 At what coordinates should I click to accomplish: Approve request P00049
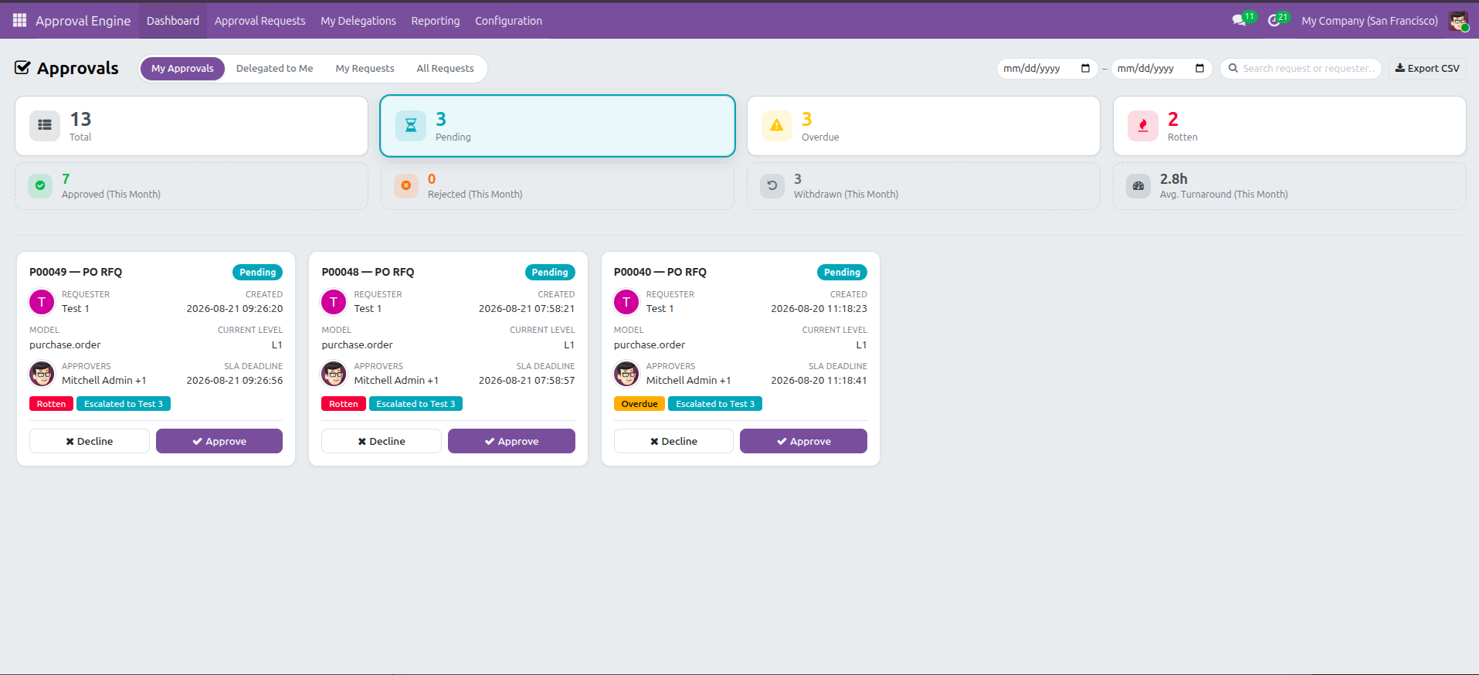pyautogui.click(x=219, y=441)
